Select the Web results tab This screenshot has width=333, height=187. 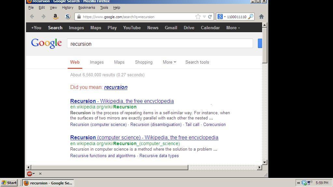point(75,62)
